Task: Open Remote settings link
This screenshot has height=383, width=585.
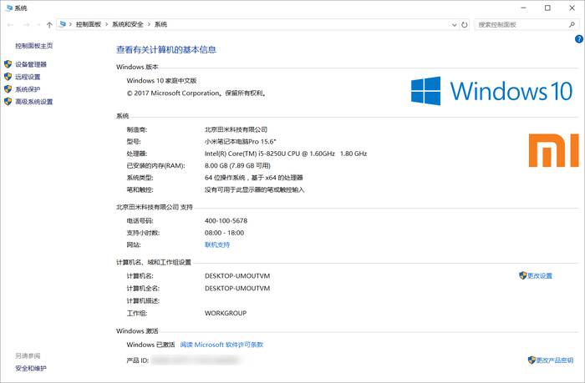Action: [28, 77]
